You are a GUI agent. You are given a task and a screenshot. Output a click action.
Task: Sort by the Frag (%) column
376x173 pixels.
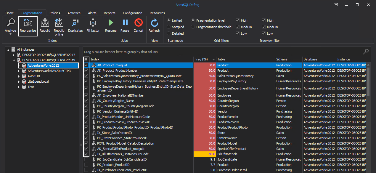205,59
